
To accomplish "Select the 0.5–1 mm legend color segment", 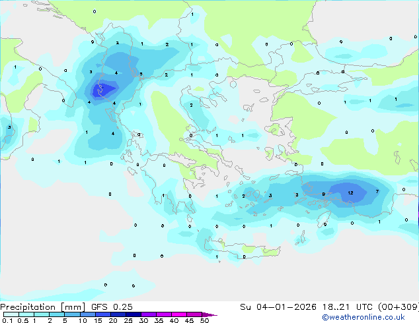I will tap(26, 314).
